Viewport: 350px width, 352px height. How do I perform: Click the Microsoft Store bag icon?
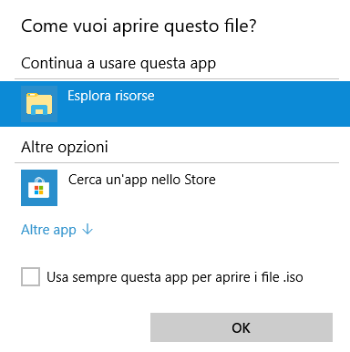click(39, 188)
